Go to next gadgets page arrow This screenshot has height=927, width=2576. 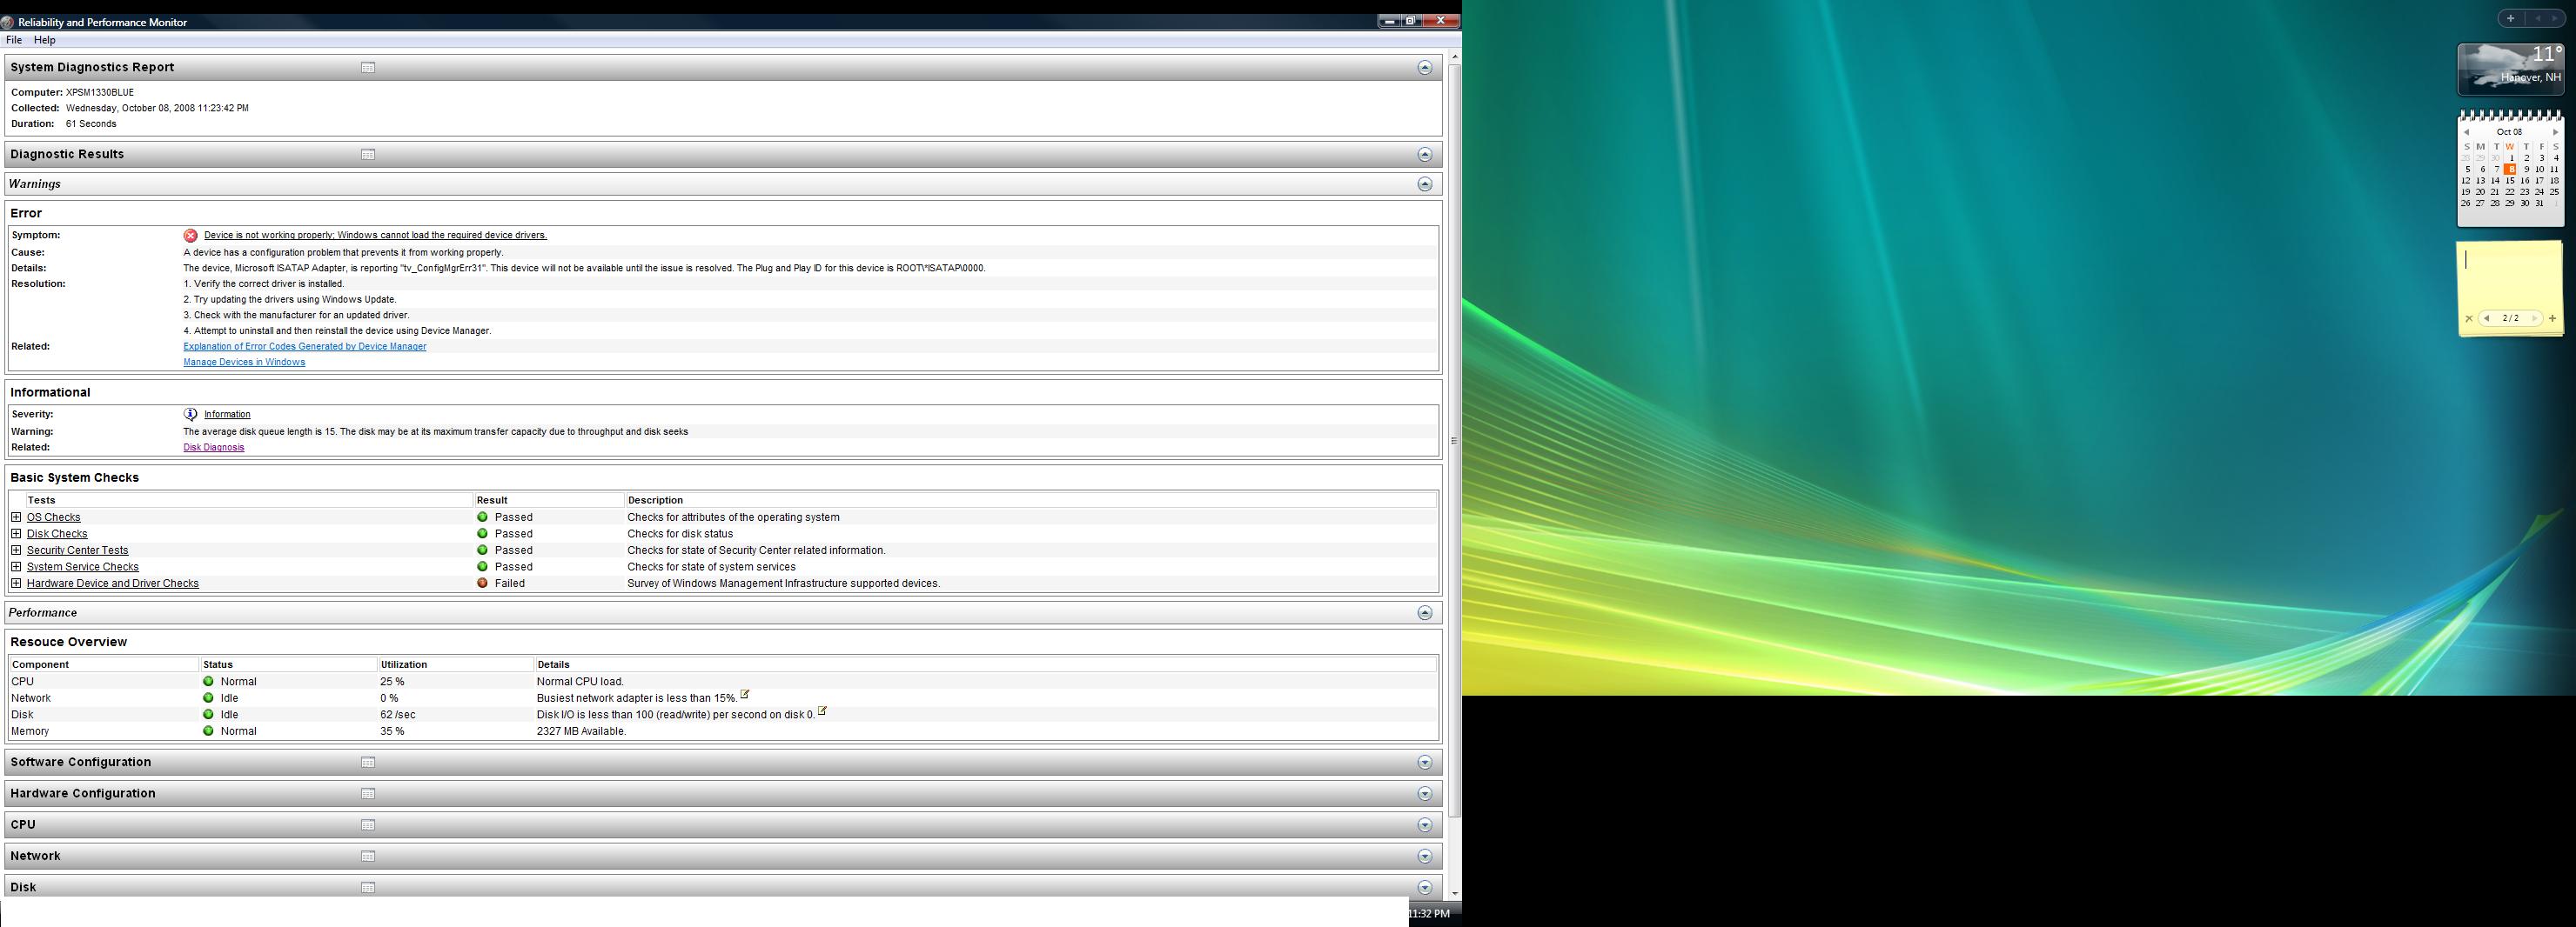click(x=2554, y=18)
